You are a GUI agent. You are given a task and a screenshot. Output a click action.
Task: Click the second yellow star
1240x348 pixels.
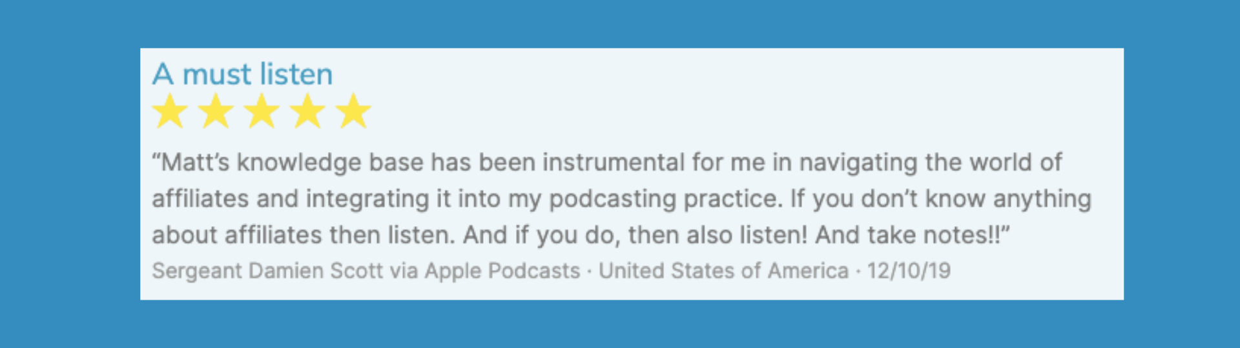[216, 111]
